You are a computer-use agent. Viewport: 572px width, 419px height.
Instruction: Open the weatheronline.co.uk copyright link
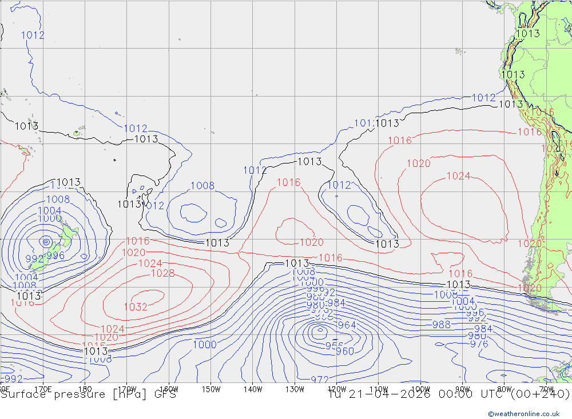click(524, 414)
